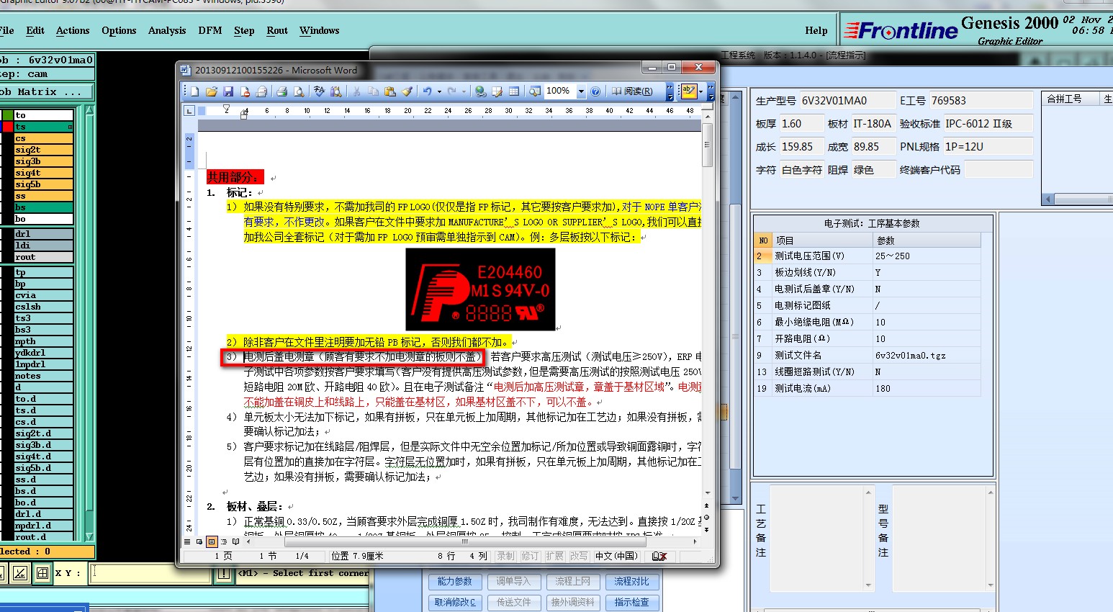Insert a table in Word
This screenshot has width=1113, height=612.
click(x=514, y=91)
